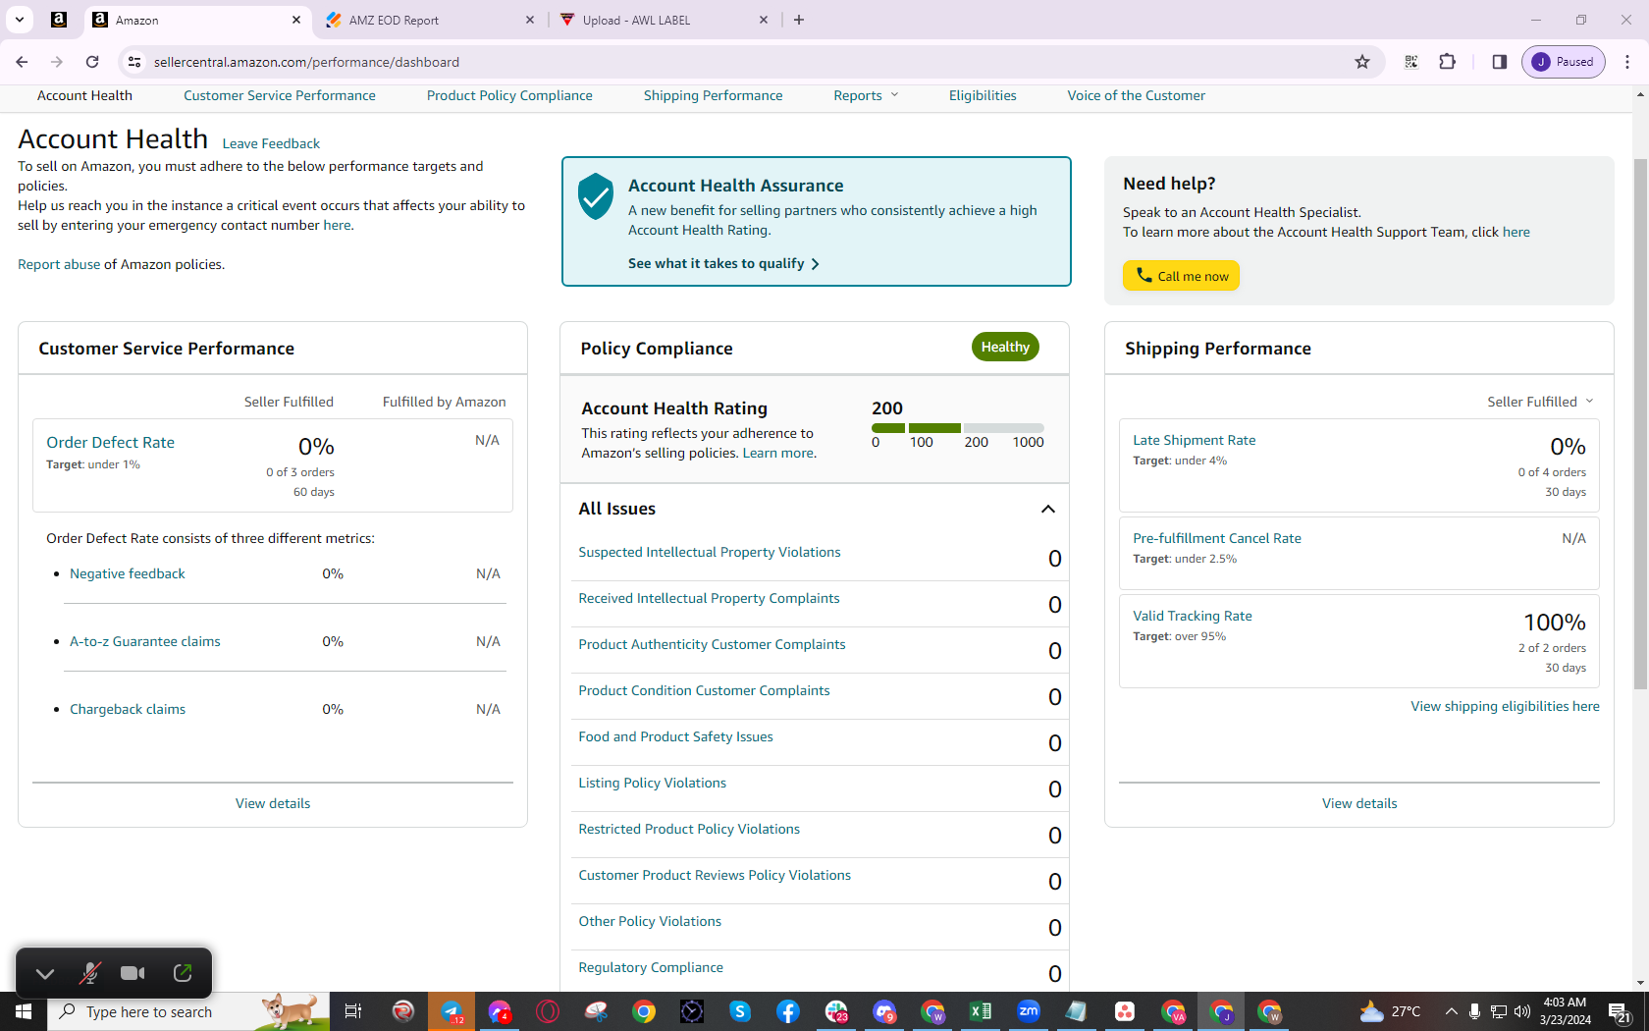Expand the Seller Fulfilled shipping dropdown
The width and height of the screenshot is (1649, 1031).
(x=1540, y=402)
